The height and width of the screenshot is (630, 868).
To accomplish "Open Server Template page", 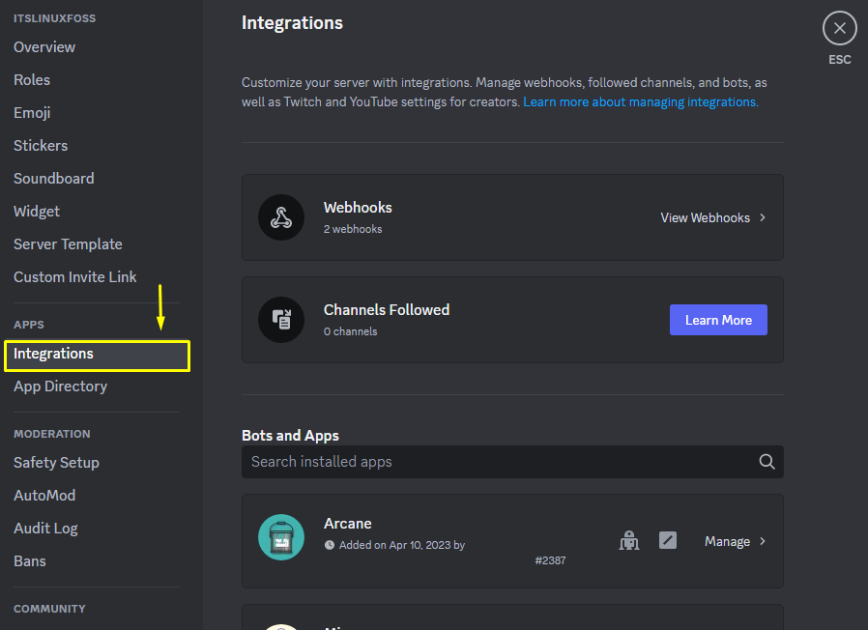I will pos(68,244).
